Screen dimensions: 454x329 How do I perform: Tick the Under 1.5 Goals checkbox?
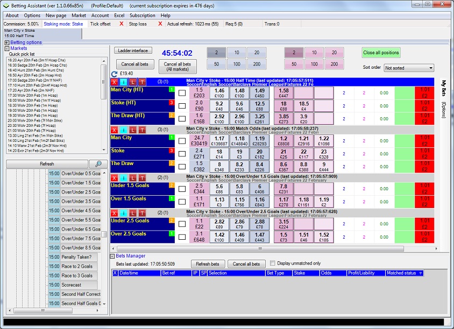182,189
